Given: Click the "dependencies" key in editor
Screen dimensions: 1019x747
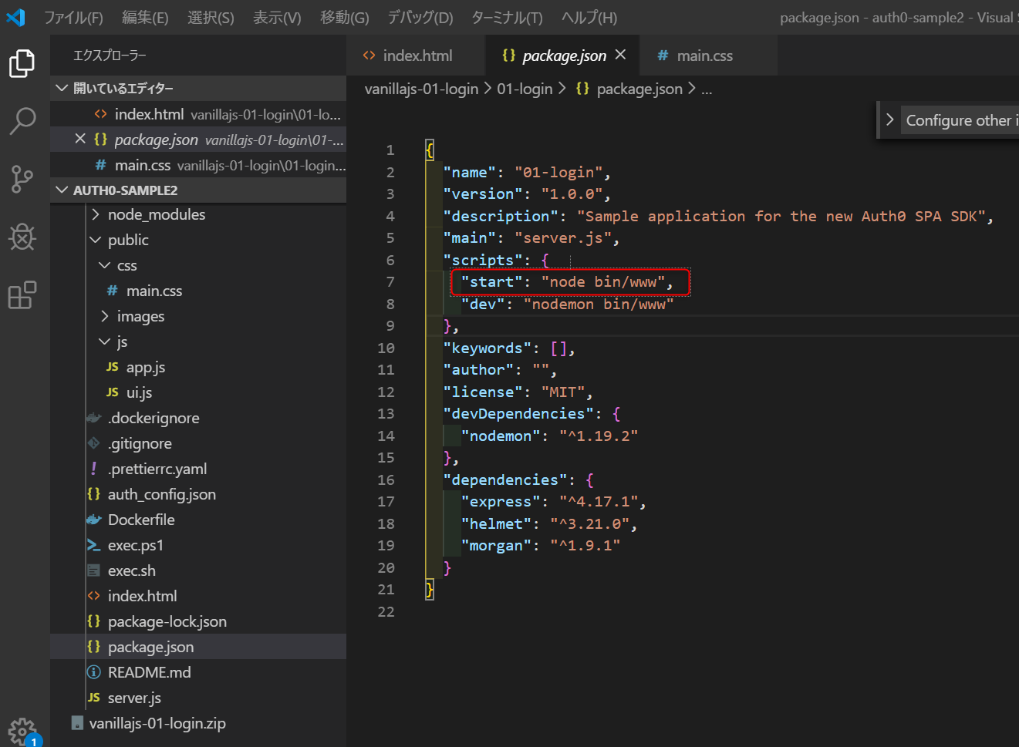Looking at the screenshot, I should pos(505,479).
